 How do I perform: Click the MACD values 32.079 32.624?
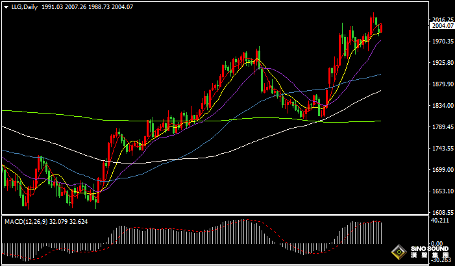pyautogui.click(x=73, y=221)
